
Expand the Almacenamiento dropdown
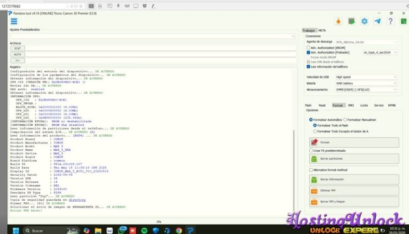(x=366, y=89)
